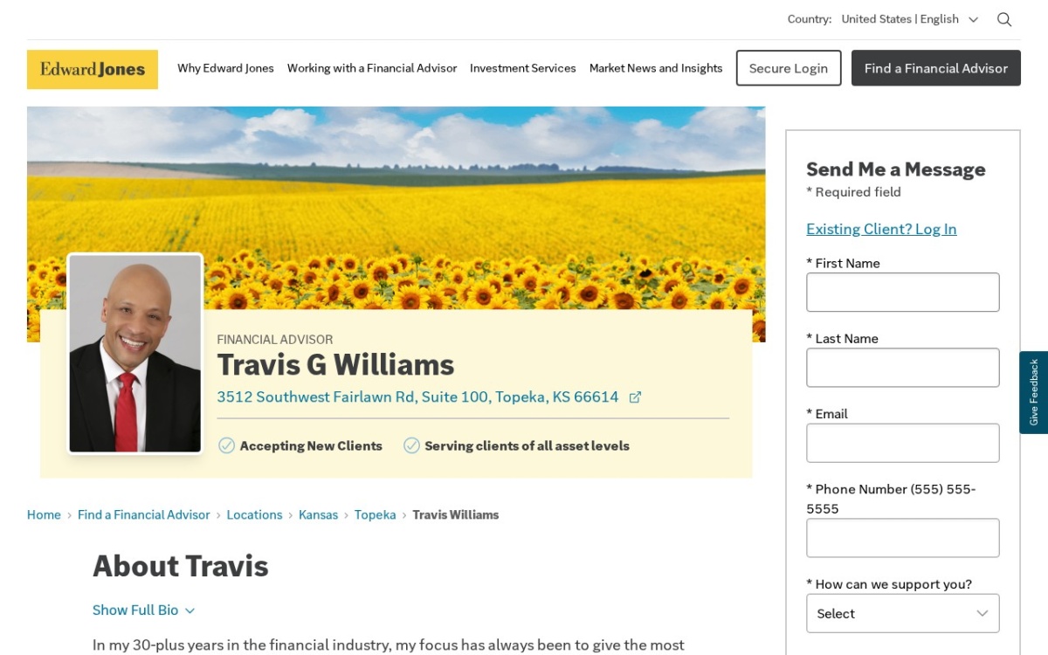Image resolution: width=1048 pixels, height=655 pixels.
Task: Focus the Email field
Action: pos(902,443)
